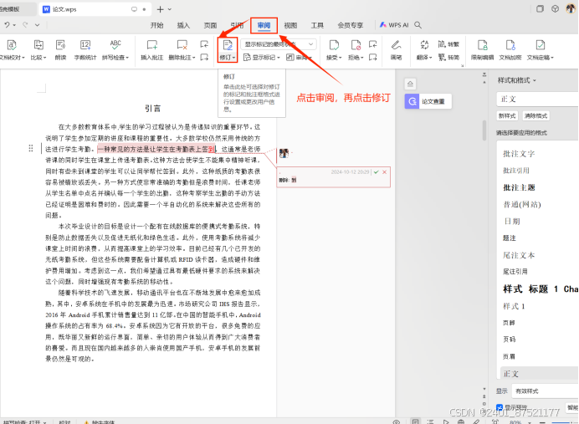
Task: Expand the 删除批注 dropdown arrow
Action: coord(194,58)
